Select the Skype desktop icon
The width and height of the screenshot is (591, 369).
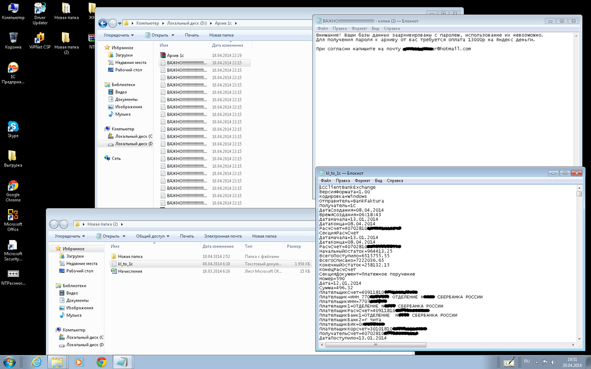click(x=13, y=129)
